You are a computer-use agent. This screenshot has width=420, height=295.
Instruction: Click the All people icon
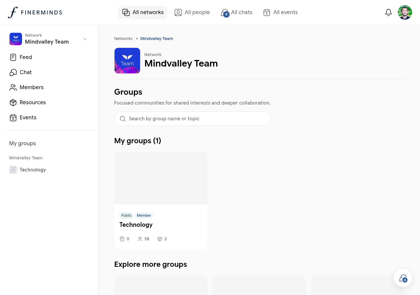178,12
